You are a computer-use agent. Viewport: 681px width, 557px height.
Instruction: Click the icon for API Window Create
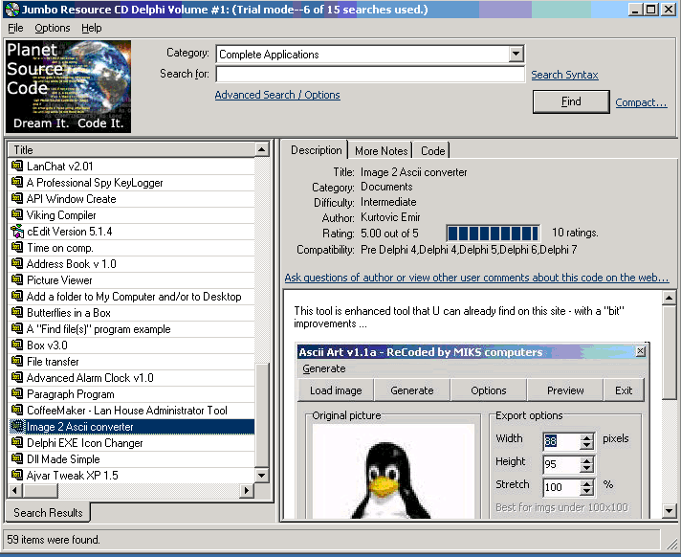(17, 198)
